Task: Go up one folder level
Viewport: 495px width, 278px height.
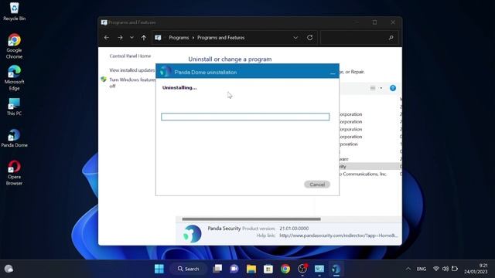Action: [x=144, y=38]
